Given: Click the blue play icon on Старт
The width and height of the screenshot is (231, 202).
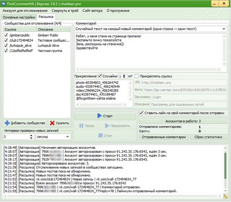Looking at the screenshot, I should coord(100,116).
